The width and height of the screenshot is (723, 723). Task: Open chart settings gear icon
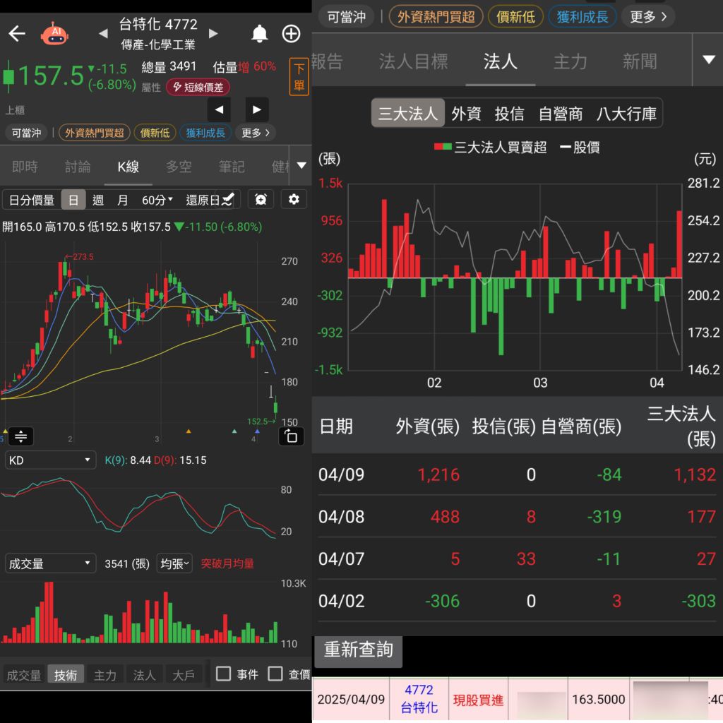(294, 200)
